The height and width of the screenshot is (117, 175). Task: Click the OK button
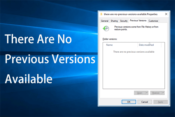[129, 102]
